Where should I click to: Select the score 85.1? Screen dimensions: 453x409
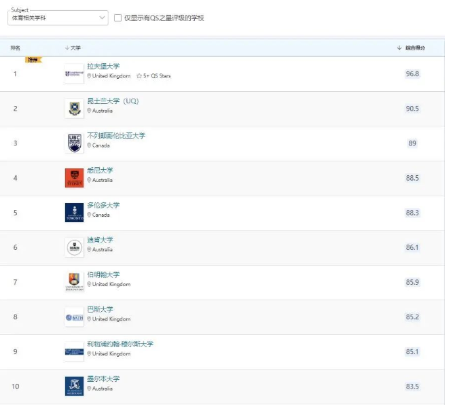tap(412, 352)
